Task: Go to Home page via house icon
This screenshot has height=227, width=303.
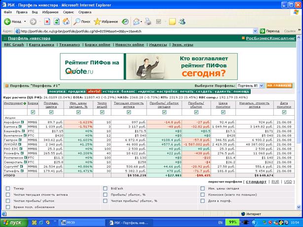Action: point(66,22)
